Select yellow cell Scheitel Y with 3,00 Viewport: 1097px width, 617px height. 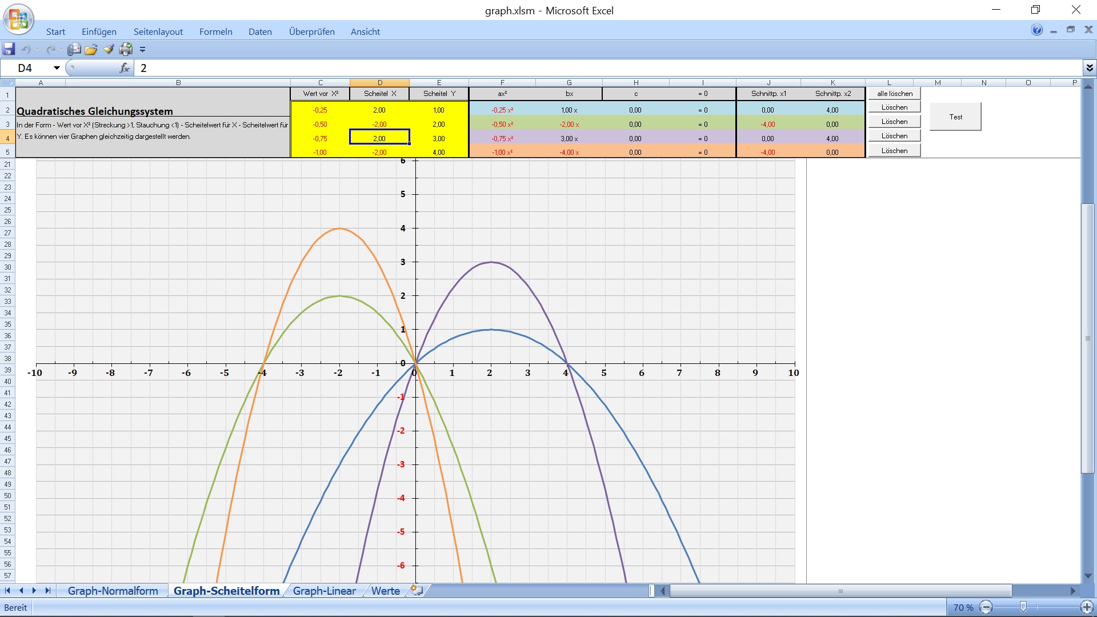pyautogui.click(x=438, y=138)
